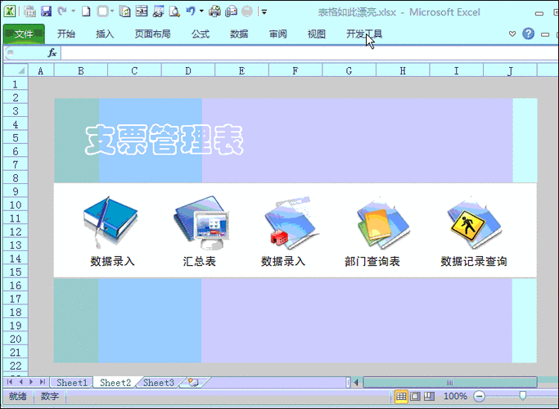
Task: Switch to the 开始 (Home) ribbon tab
Action: pyautogui.click(x=66, y=34)
